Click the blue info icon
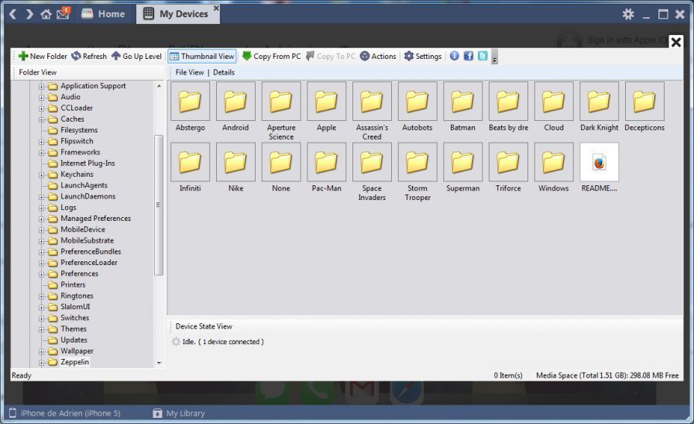Screen dimensions: 694x424 (455, 56)
